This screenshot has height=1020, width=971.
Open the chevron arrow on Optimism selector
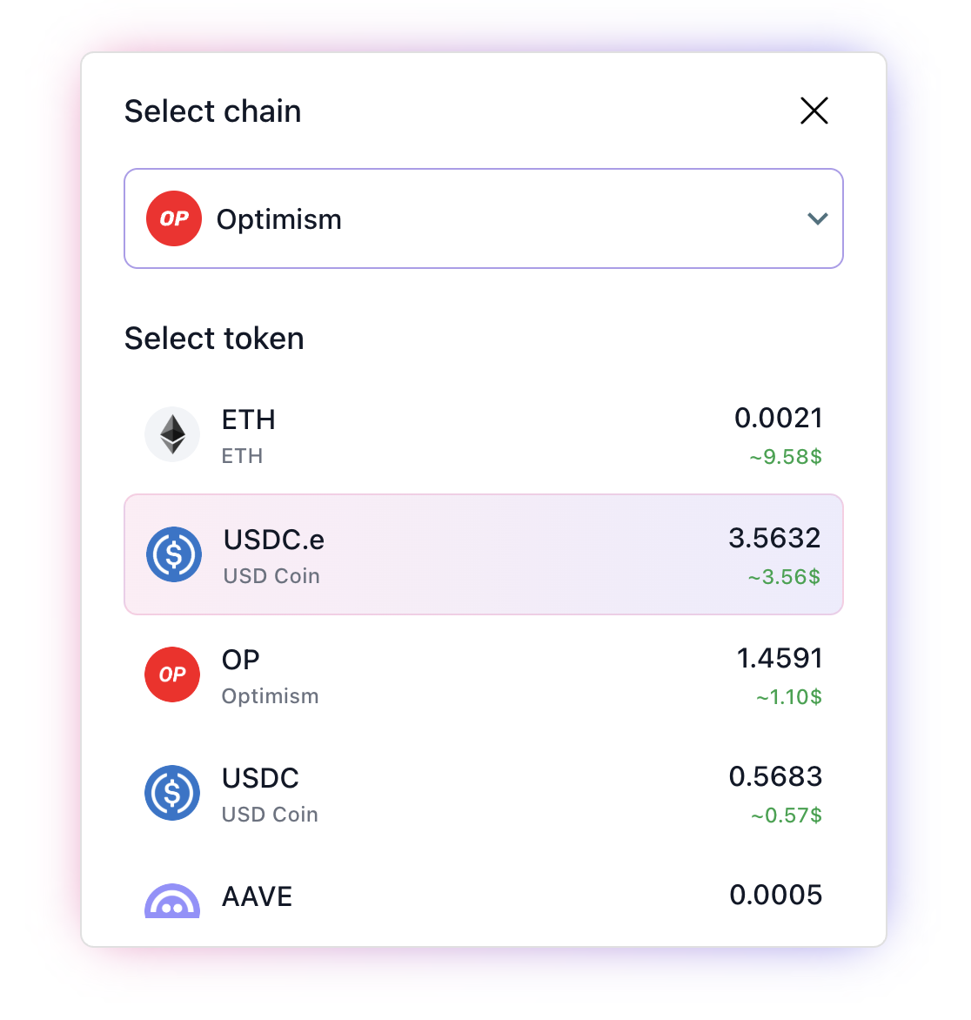click(817, 218)
